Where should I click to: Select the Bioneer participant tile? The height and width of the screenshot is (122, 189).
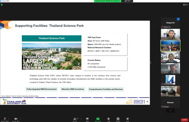click(x=170, y=102)
